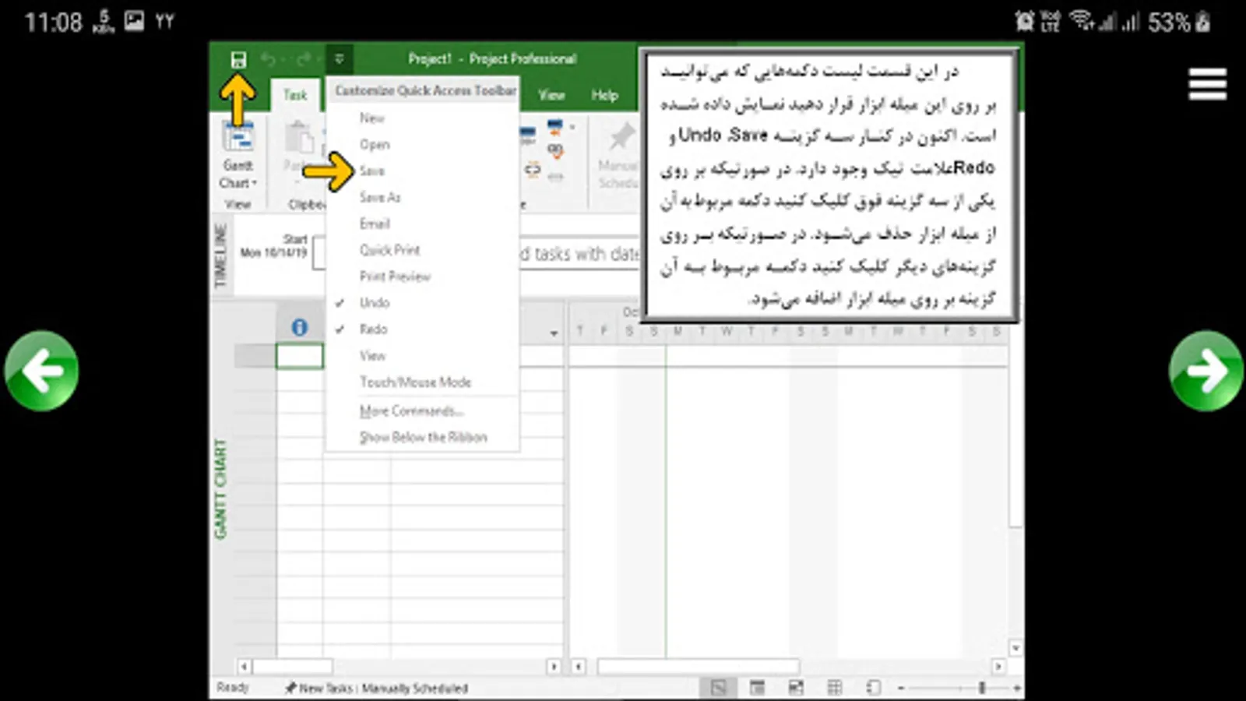Open the Help ribbon tab
This screenshot has height=701, width=1246.
click(x=604, y=95)
